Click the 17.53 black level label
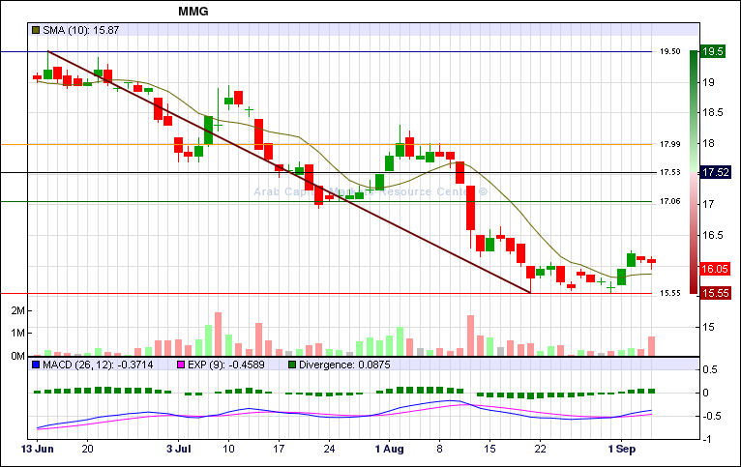741x467 pixels. click(670, 172)
